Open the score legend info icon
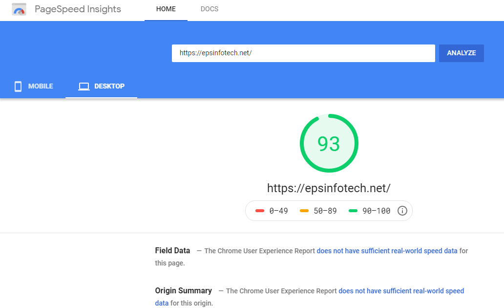Screen dimensions: 504x308 pyautogui.click(x=402, y=211)
